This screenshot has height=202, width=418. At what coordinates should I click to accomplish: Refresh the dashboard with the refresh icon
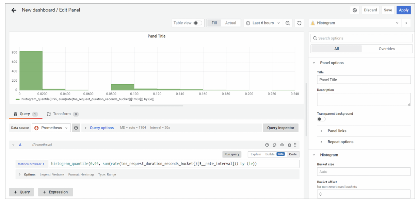[x=299, y=23]
